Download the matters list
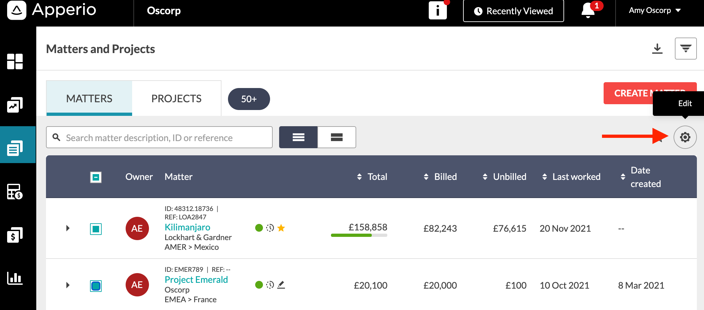 (x=657, y=49)
